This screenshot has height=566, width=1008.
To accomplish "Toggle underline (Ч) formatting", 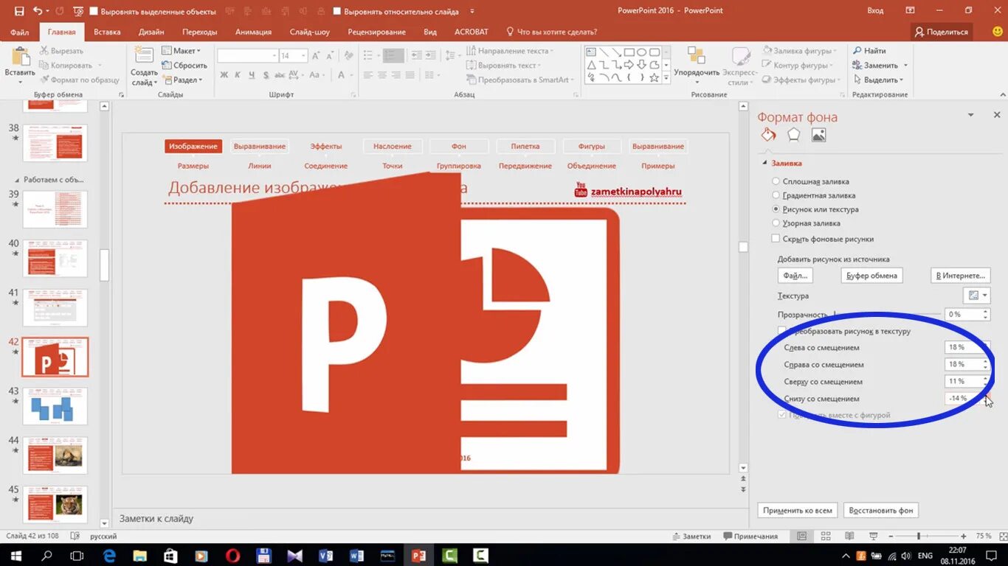I will pyautogui.click(x=252, y=75).
